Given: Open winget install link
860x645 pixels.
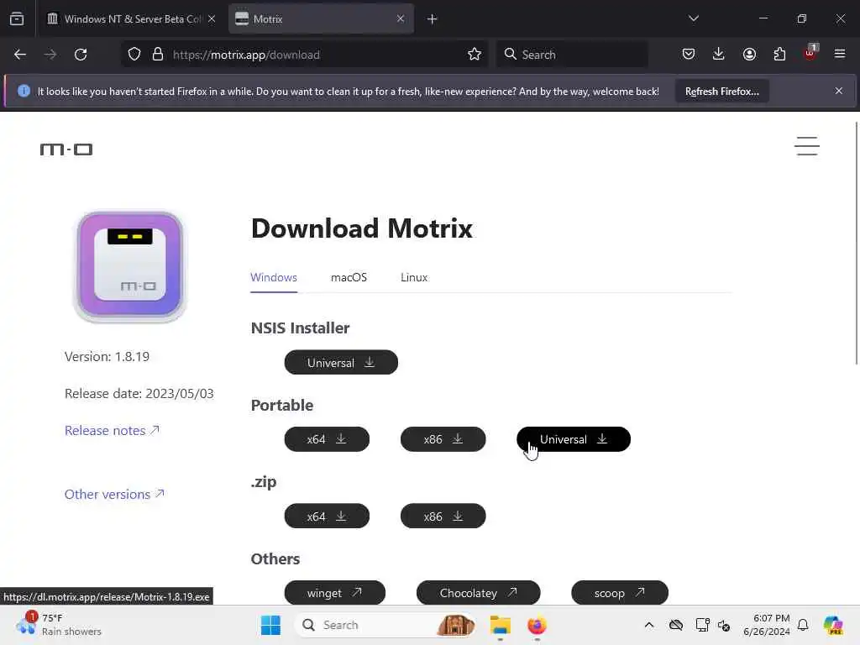Looking at the screenshot, I should pos(334,593).
